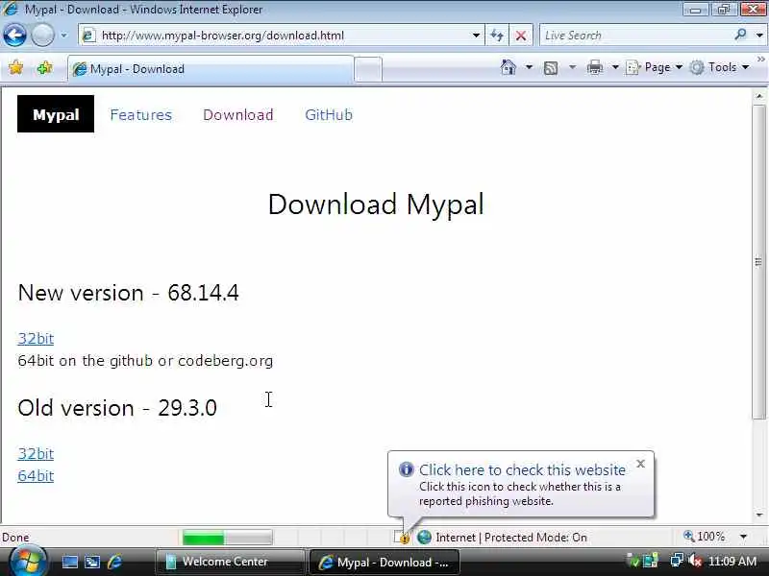The height and width of the screenshot is (576, 769).
Task: Click the Forward navigation arrow
Action: coord(42,36)
